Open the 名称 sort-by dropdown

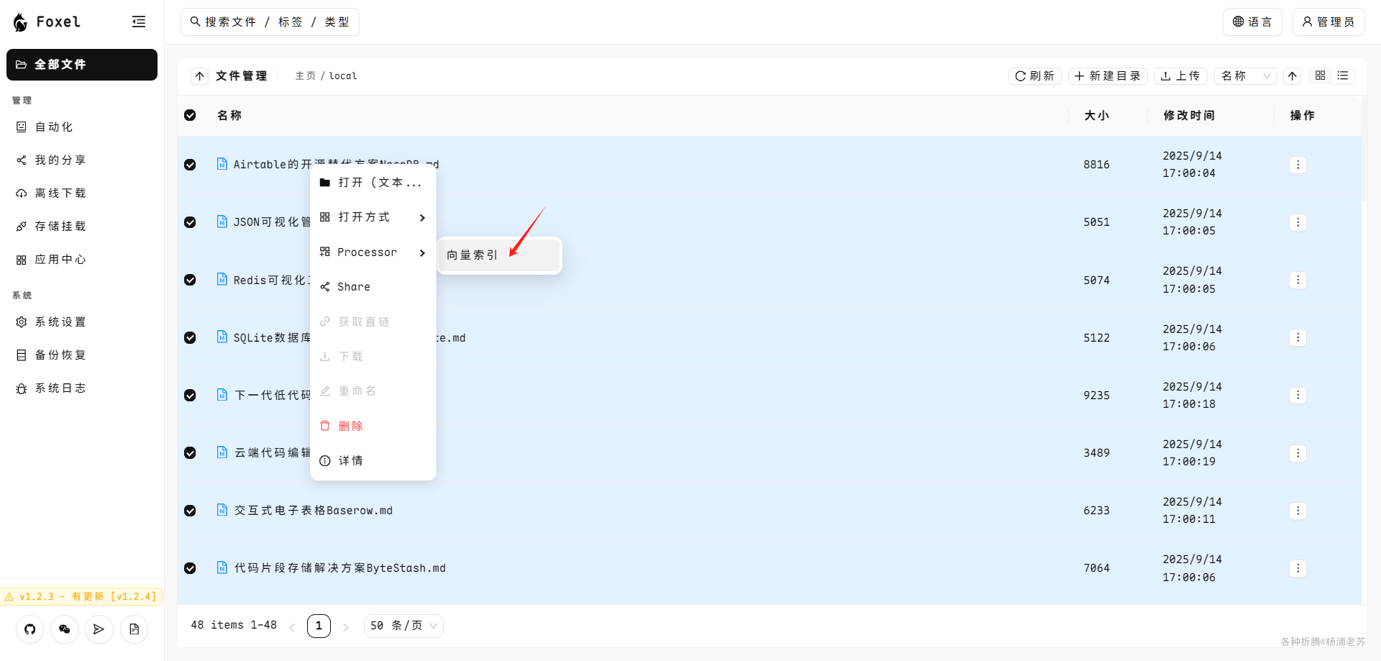[x=1246, y=76]
